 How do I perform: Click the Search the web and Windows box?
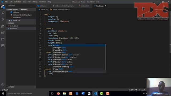pyautogui.click(x=27, y=94)
